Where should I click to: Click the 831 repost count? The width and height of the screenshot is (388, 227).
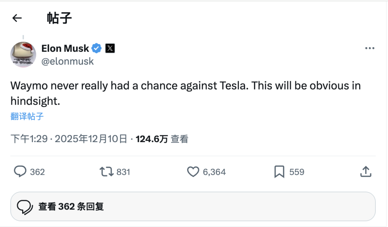123,172
